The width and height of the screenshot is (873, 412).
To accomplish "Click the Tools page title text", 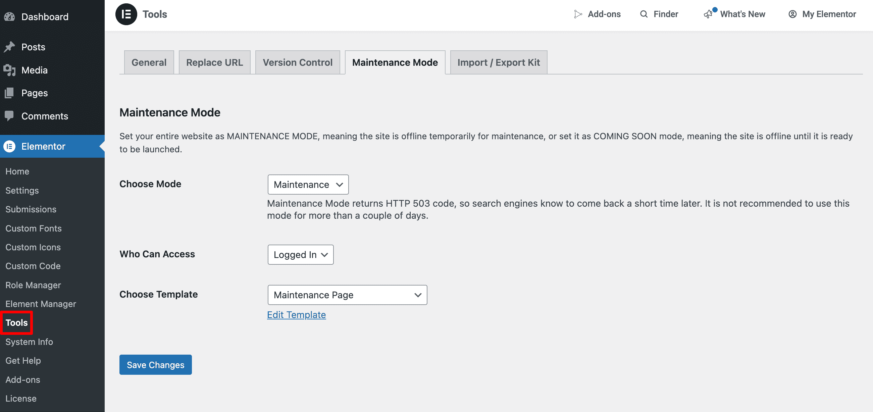I will tap(155, 14).
